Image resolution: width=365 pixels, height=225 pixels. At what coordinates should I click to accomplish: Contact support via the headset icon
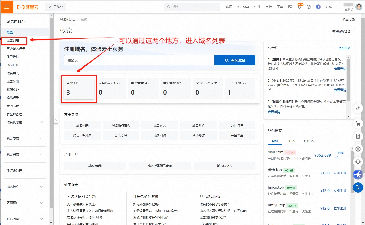click(x=358, y=162)
